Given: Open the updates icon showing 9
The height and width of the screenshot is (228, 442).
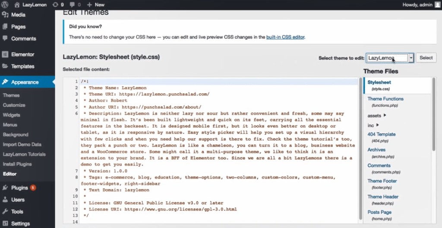Looking at the screenshot, I should click(x=55, y=5).
